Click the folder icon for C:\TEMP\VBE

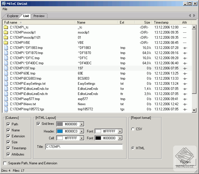click(x=6, y=43)
